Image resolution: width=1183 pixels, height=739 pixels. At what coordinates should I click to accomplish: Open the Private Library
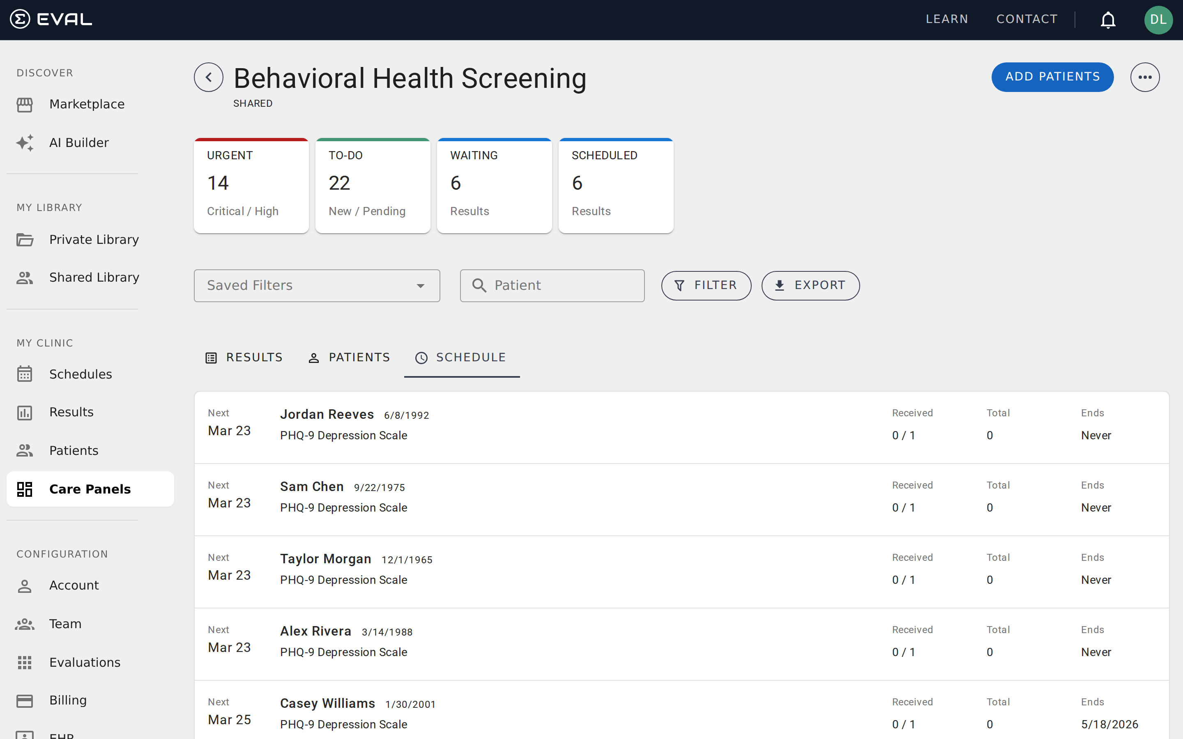pos(93,239)
